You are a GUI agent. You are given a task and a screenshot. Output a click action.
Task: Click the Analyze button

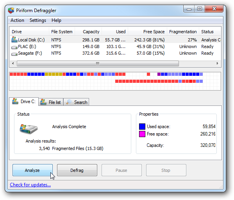[32, 170]
